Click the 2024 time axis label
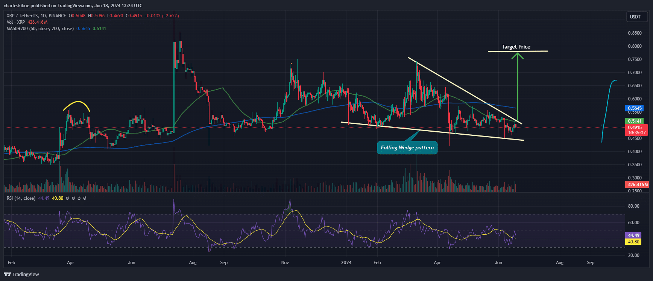The image size is (653, 281). (346, 263)
